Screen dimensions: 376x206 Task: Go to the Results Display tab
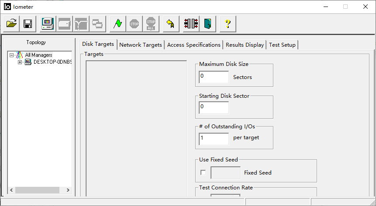[245, 45]
